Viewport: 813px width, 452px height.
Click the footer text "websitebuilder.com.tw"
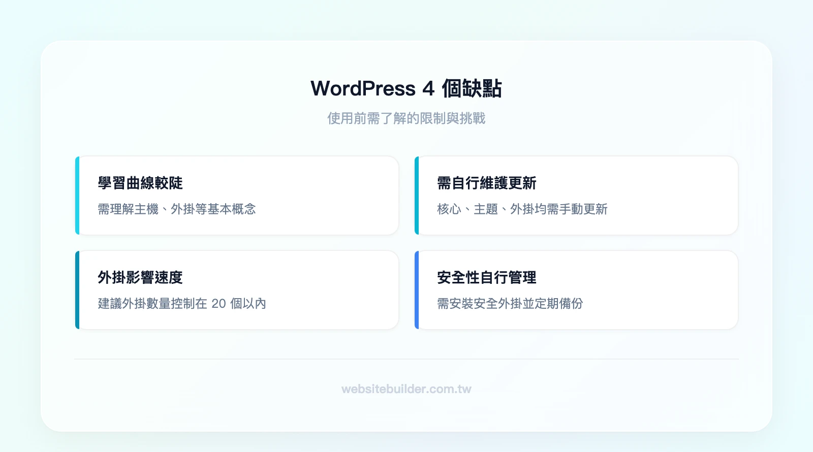(406, 389)
